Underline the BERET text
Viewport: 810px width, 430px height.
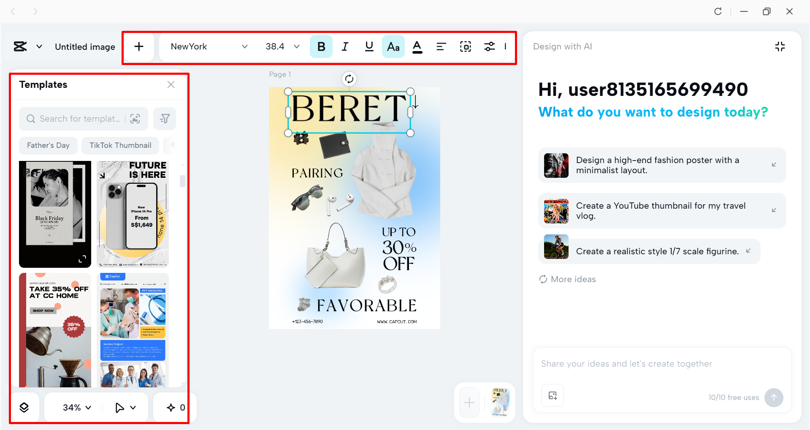pos(369,46)
